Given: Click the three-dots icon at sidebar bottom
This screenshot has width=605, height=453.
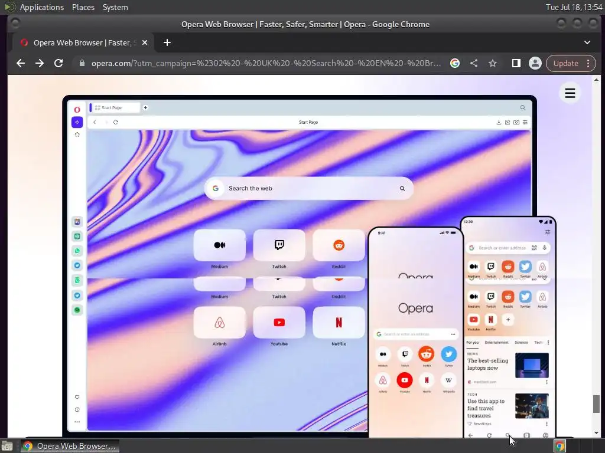Looking at the screenshot, I should [77, 422].
